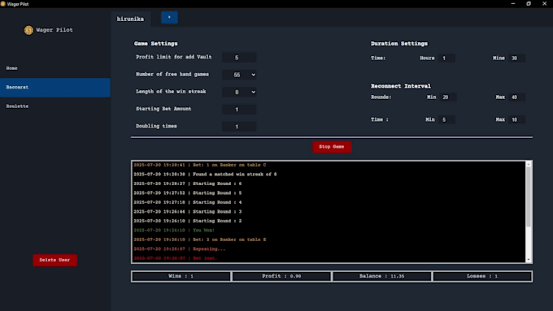Edit Reconnect Time Max field

tap(517, 119)
